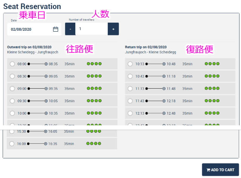Viewport: 241px width, 178px height.
Task: Select the 12:13 return trip radio button
Action: tap(130, 113)
